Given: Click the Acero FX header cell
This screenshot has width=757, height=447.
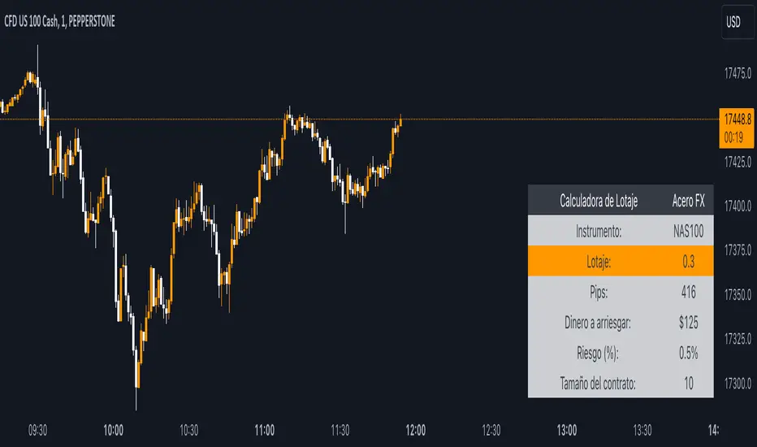Looking at the screenshot, I should point(688,201).
